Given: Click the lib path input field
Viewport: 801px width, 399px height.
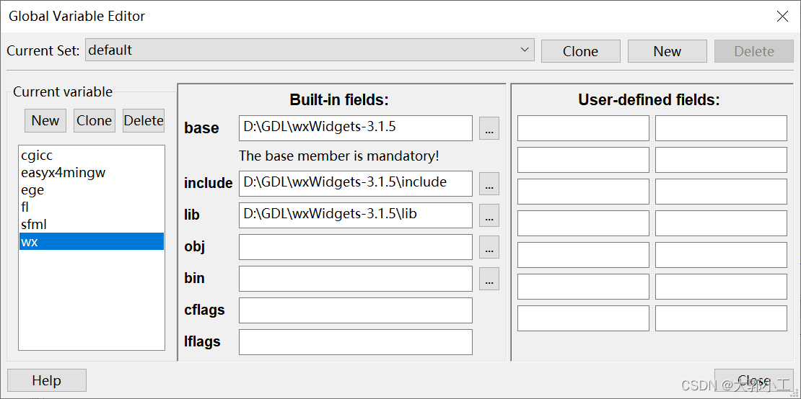Looking at the screenshot, I should pyautogui.click(x=356, y=215).
